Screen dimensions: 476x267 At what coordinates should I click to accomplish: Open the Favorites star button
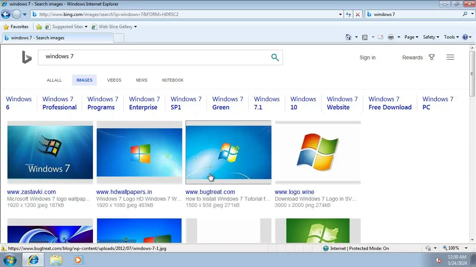16,27
